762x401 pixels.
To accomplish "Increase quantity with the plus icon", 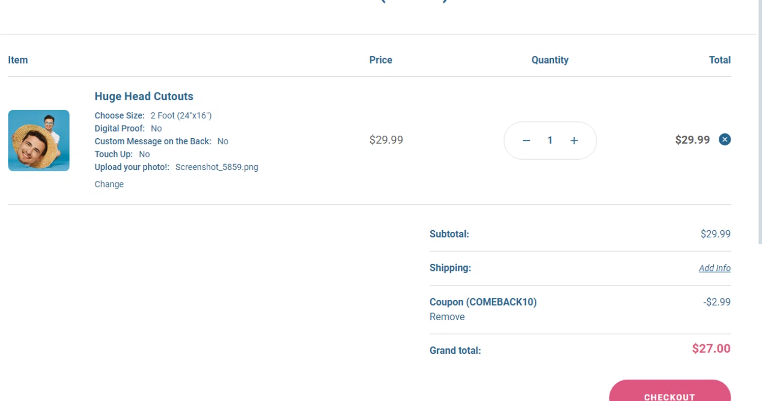I will click(574, 141).
